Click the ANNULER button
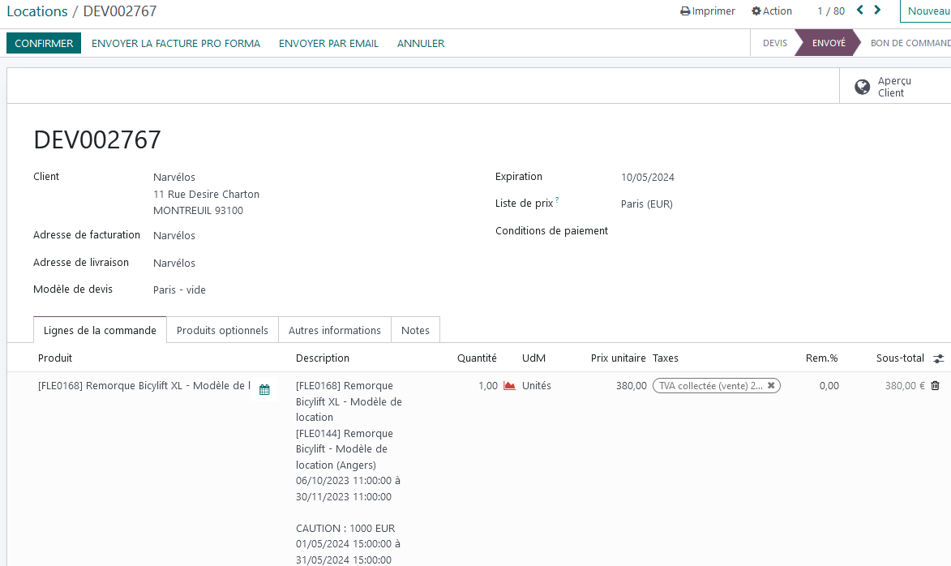951x566 pixels. coord(421,43)
